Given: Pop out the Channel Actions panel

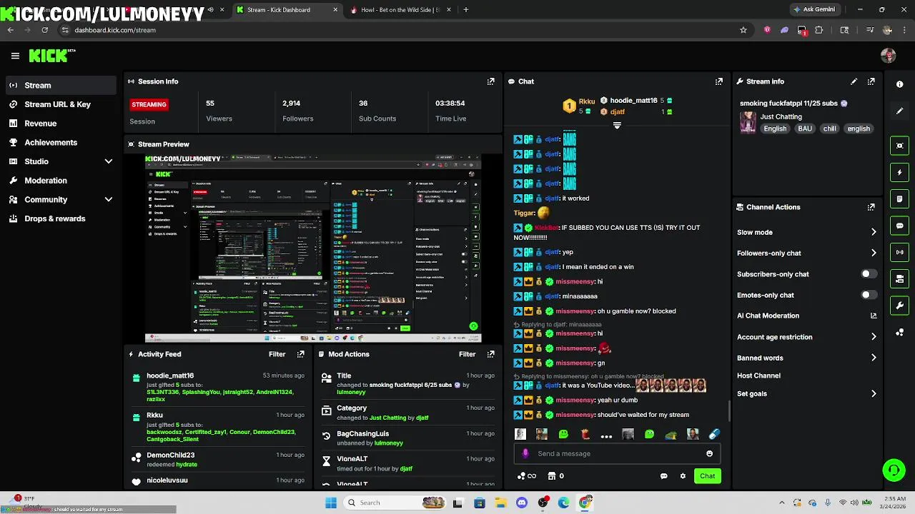Looking at the screenshot, I should pos(871,207).
